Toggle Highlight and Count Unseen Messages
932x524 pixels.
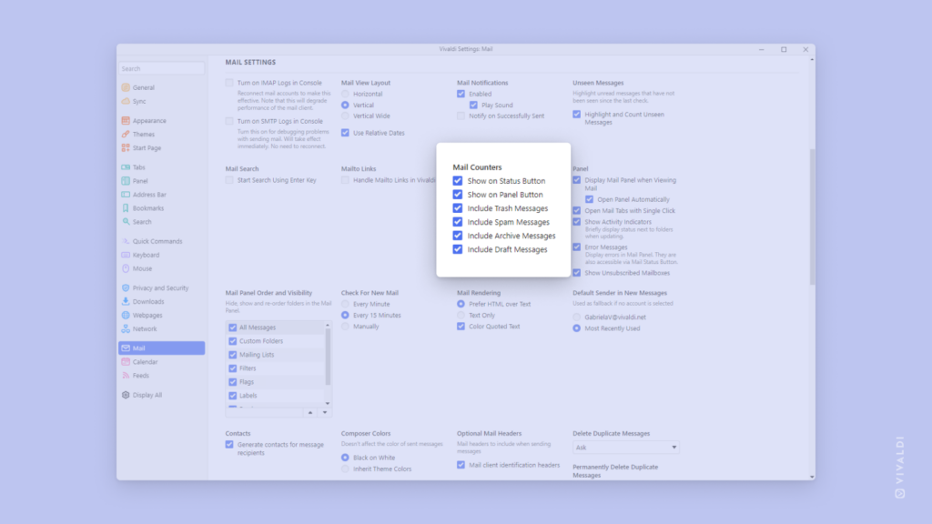pos(576,114)
